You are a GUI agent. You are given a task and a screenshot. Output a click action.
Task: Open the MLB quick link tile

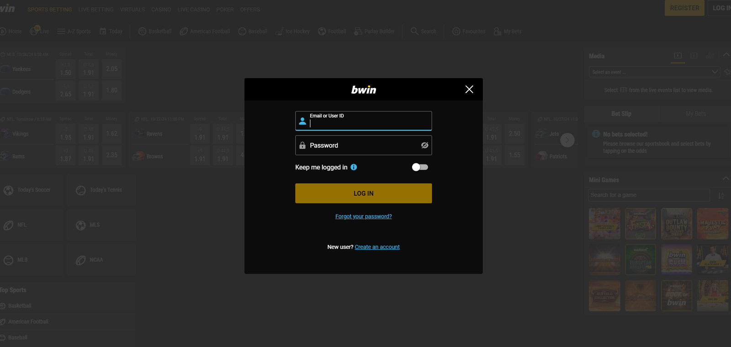tap(32, 260)
